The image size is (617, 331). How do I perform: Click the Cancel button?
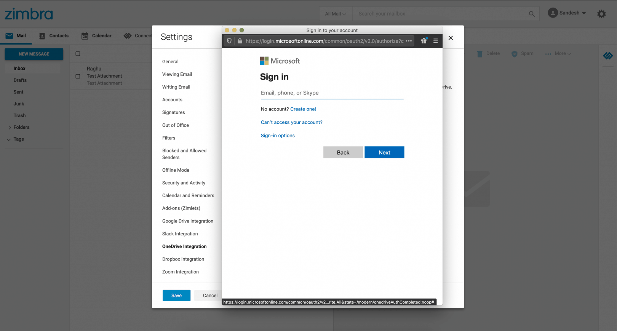click(209, 296)
